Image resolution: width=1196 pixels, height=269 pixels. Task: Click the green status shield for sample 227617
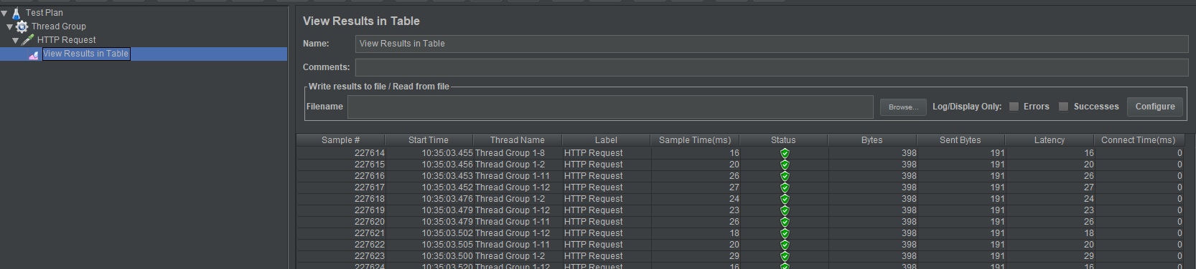pyautogui.click(x=785, y=187)
